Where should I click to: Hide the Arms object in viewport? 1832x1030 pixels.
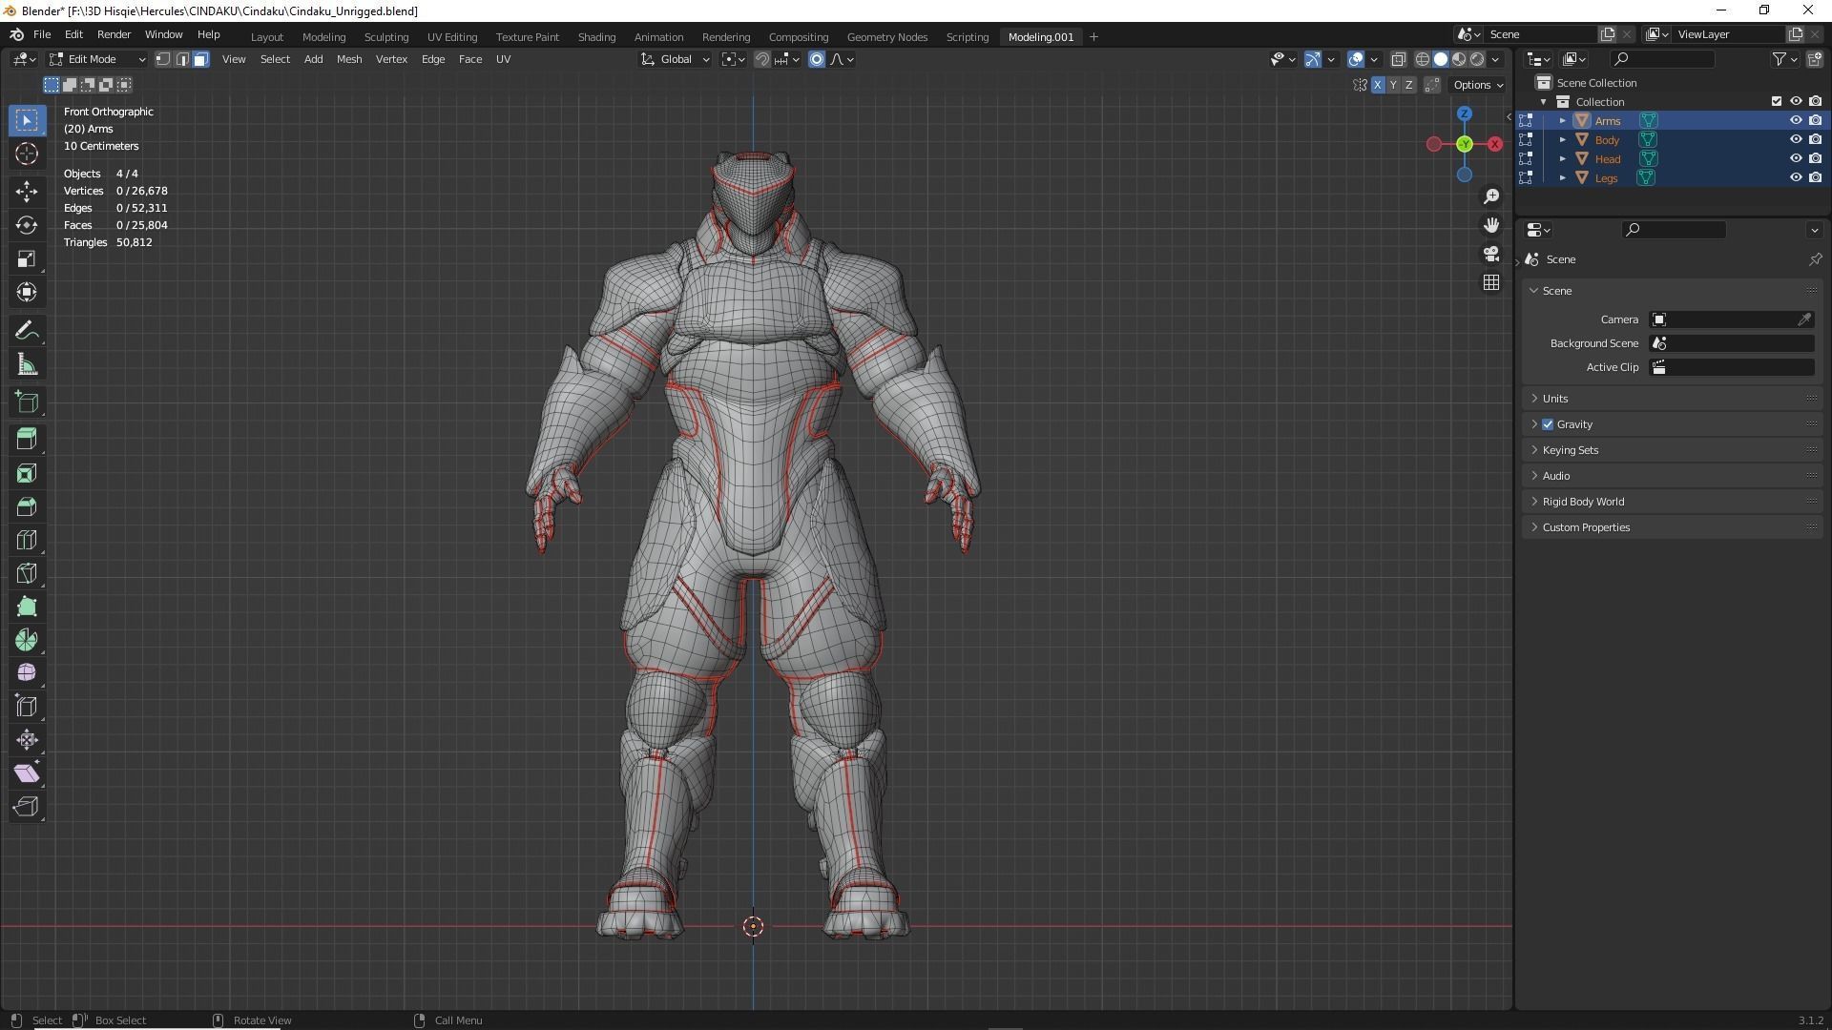[x=1795, y=120]
